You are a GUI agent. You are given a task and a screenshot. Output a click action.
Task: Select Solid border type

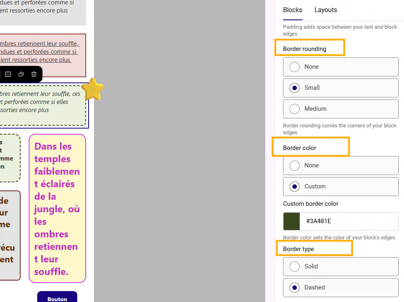pyautogui.click(x=341, y=266)
